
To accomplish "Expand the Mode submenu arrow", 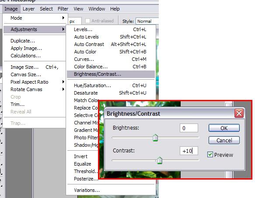I will pyautogui.click(x=63, y=18).
